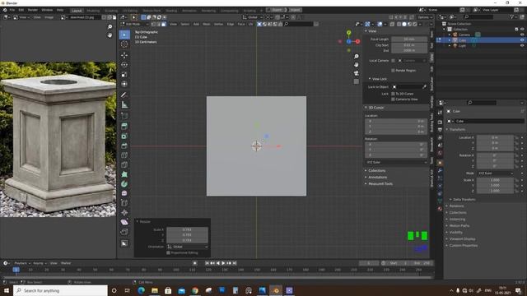Enable the Render Region checkbox
The image size is (527, 296).
(393, 71)
